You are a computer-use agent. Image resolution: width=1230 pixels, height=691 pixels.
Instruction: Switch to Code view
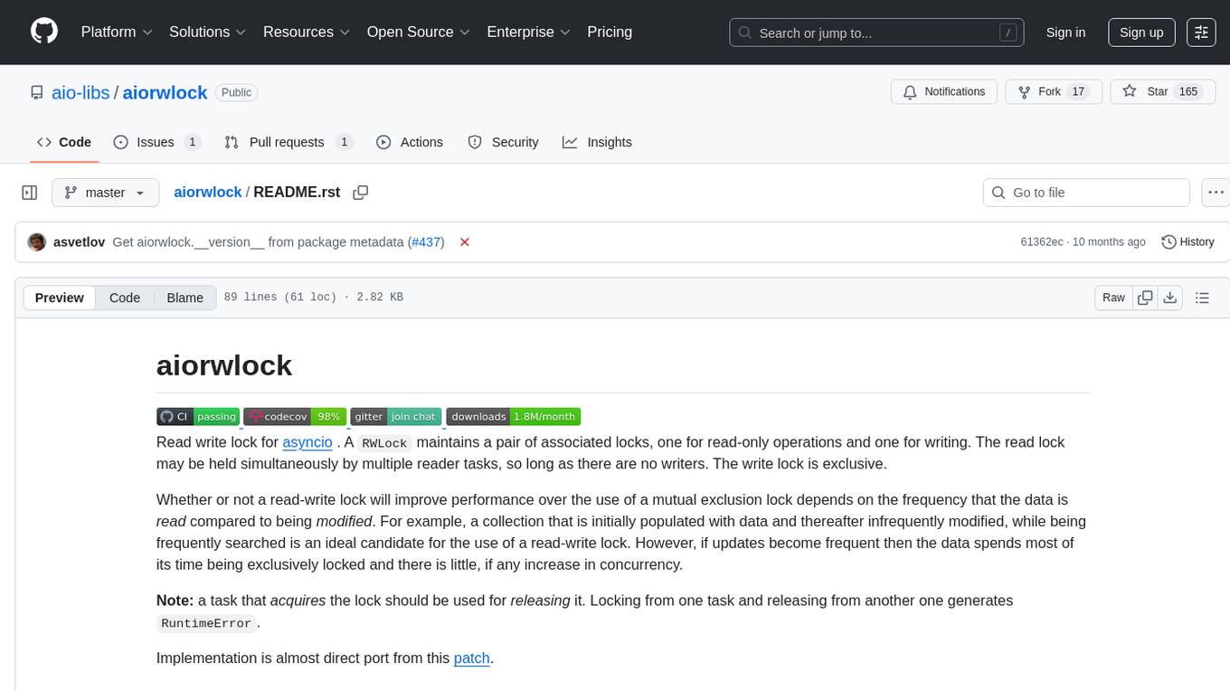point(125,298)
